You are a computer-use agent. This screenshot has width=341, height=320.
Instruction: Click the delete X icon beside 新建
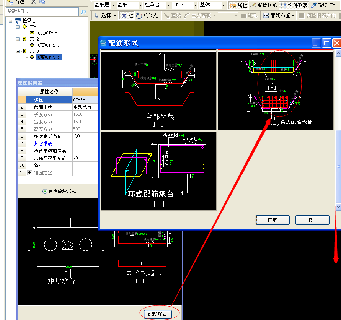[x=34, y=2]
